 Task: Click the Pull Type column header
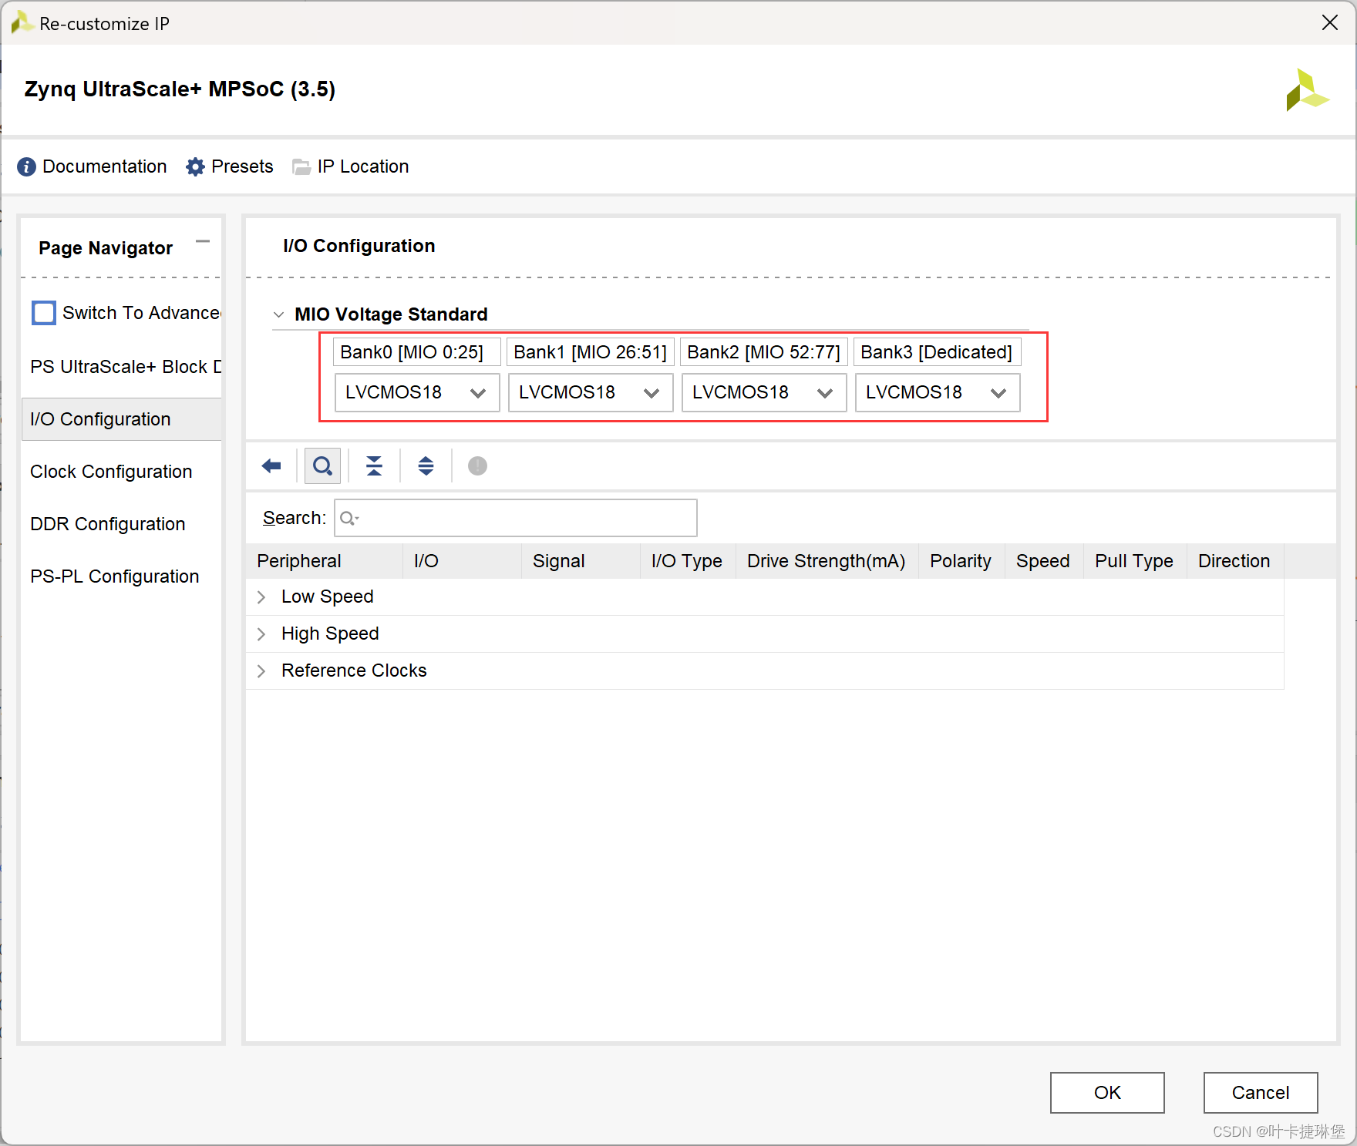[1135, 561]
